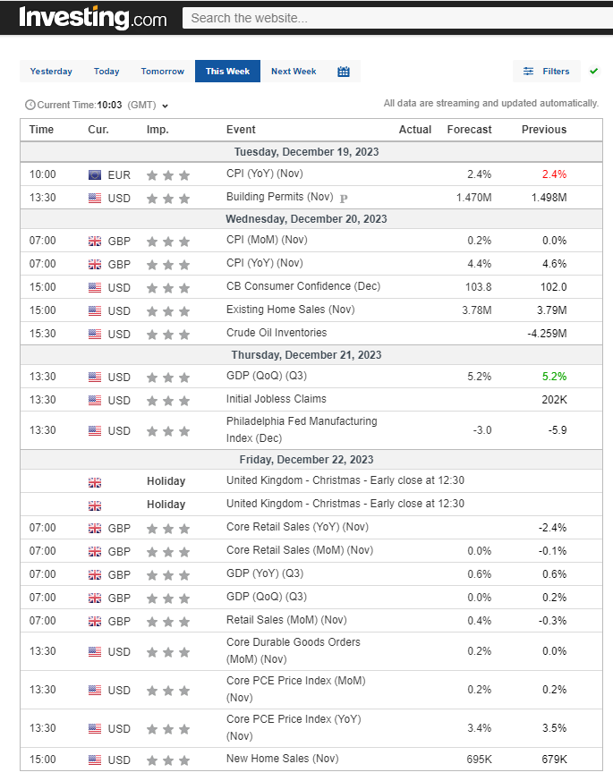Click importance stars for Crude Oil Inventories
Viewport: 613px width, 781px height.
tap(168, 335)
